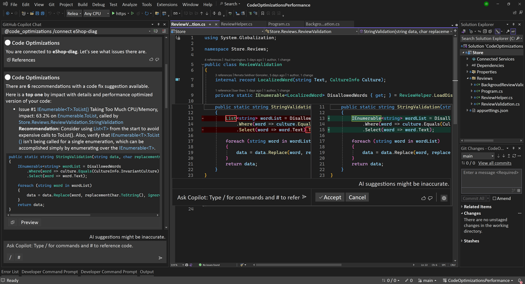The width and height of the screenshot is (525, 284).
Task: Give thumbs up on the References reply
Action: pos(151,59)
